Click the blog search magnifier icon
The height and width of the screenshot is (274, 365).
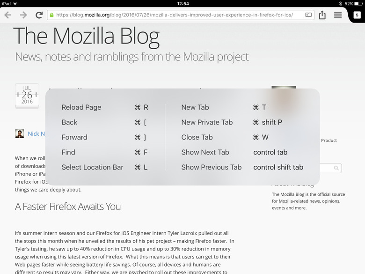[336, 168]
